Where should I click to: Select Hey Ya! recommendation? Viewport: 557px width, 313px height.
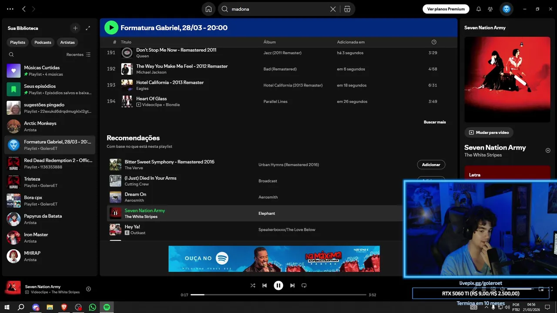pos(255,230)
